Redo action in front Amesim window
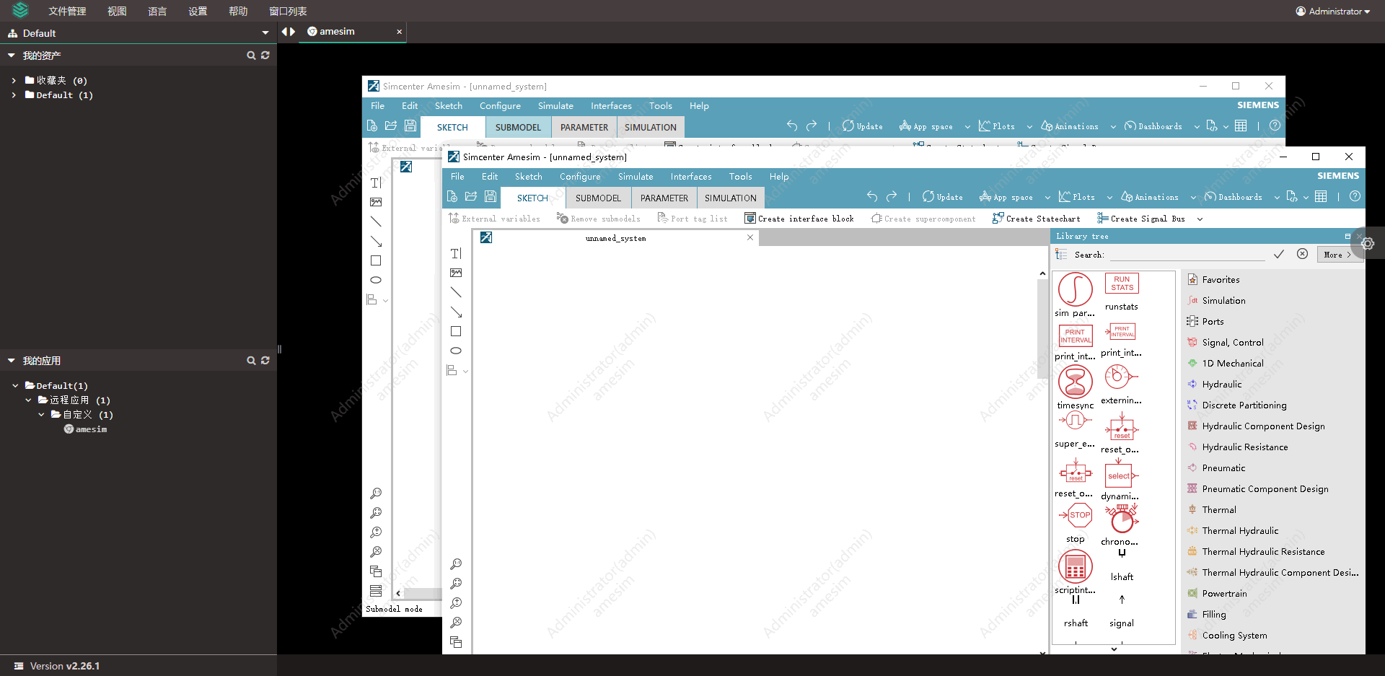 [892, 196]
